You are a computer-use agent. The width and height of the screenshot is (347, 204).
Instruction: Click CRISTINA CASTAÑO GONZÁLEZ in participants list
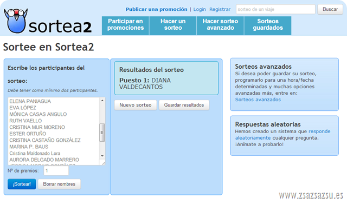(45, 140)
